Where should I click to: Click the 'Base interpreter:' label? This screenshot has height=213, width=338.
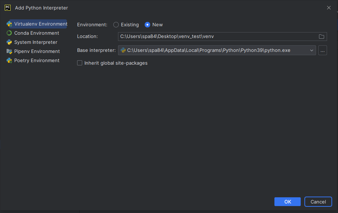click(96, 50)
